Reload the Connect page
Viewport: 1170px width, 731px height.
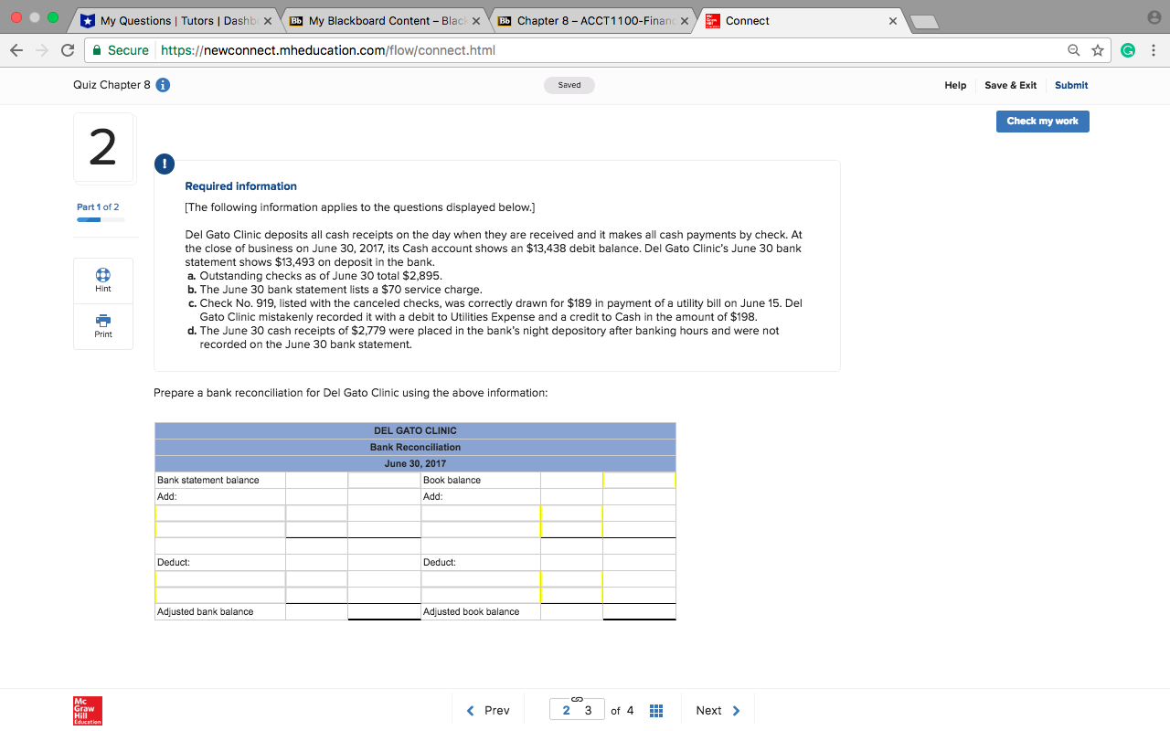click(x=67, y=50)
